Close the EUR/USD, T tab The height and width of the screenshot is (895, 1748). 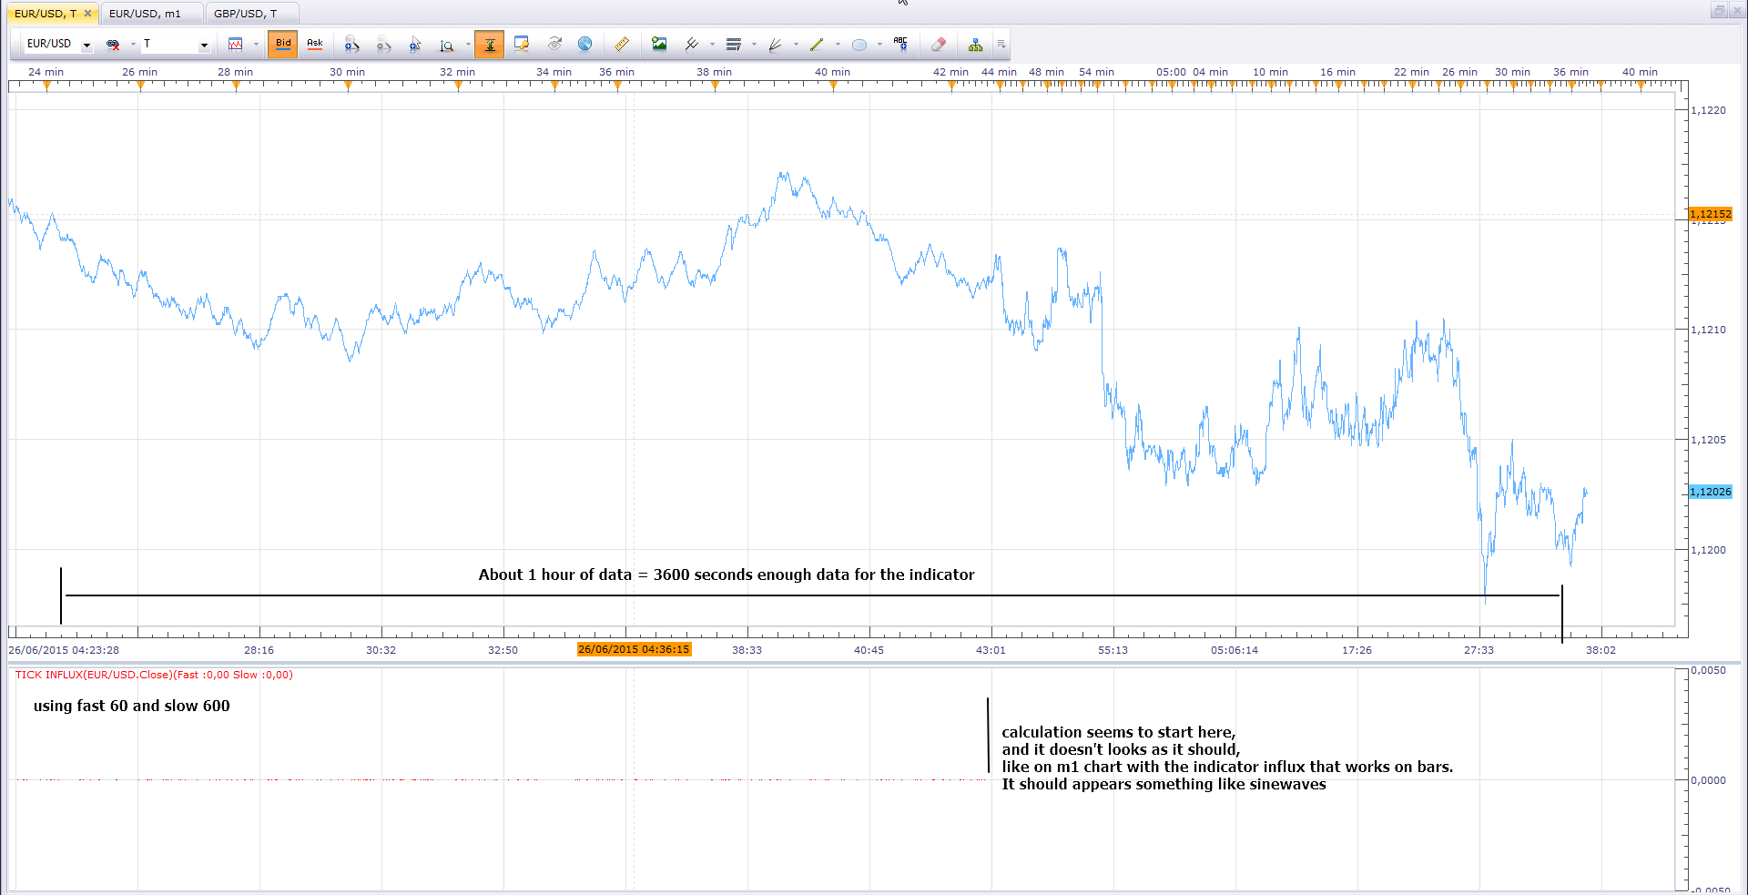click(x=87, y=14)
